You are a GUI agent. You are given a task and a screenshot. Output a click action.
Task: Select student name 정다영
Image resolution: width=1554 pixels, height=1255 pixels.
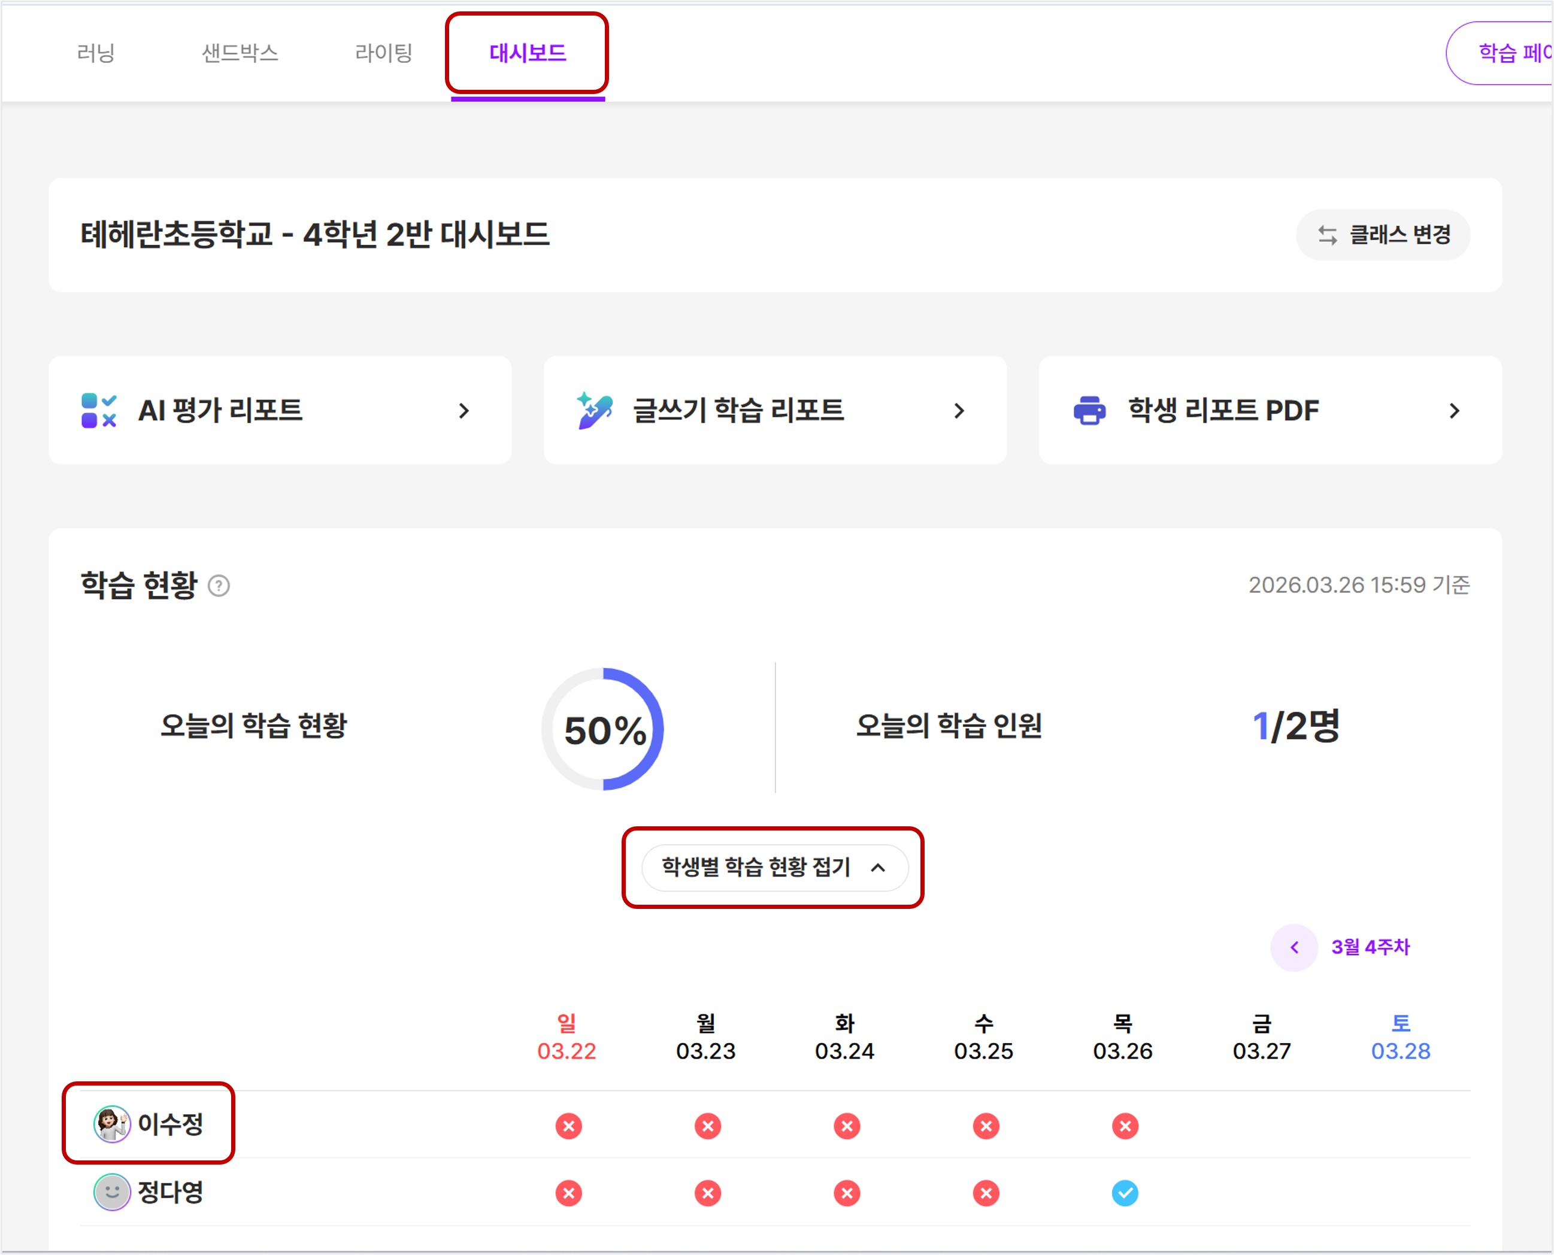[171, 1192]
